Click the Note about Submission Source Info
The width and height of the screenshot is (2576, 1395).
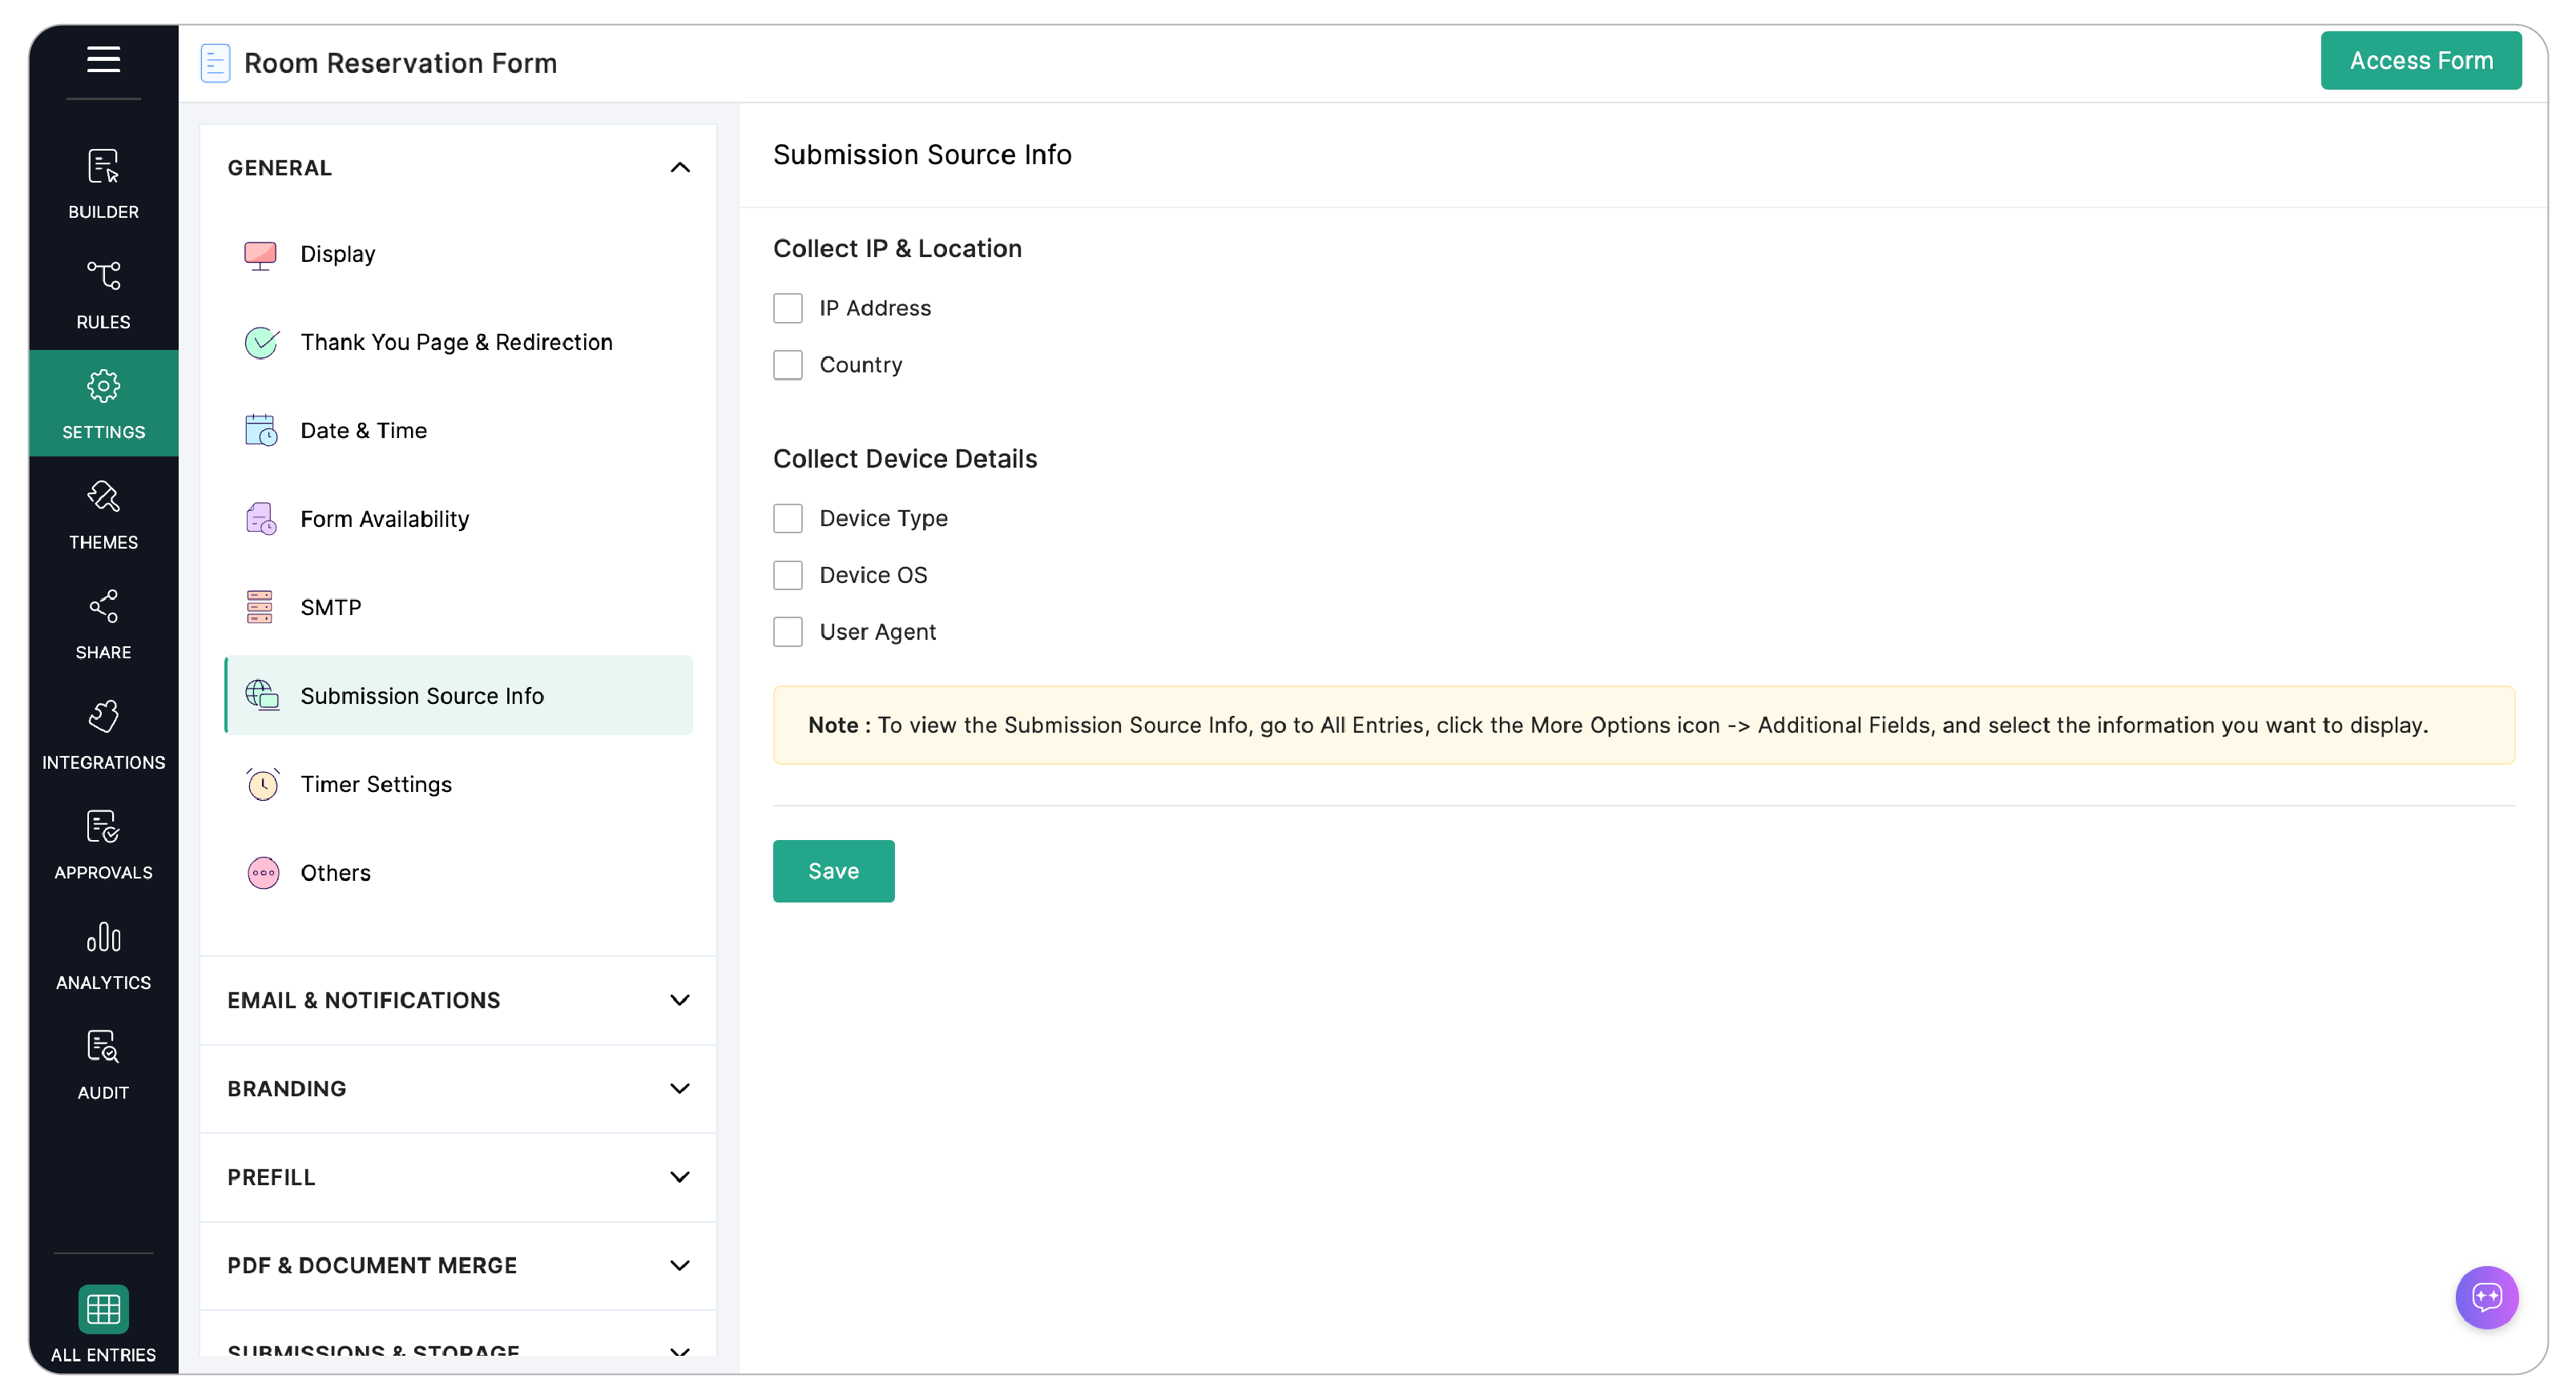[x=1643, y=726]
